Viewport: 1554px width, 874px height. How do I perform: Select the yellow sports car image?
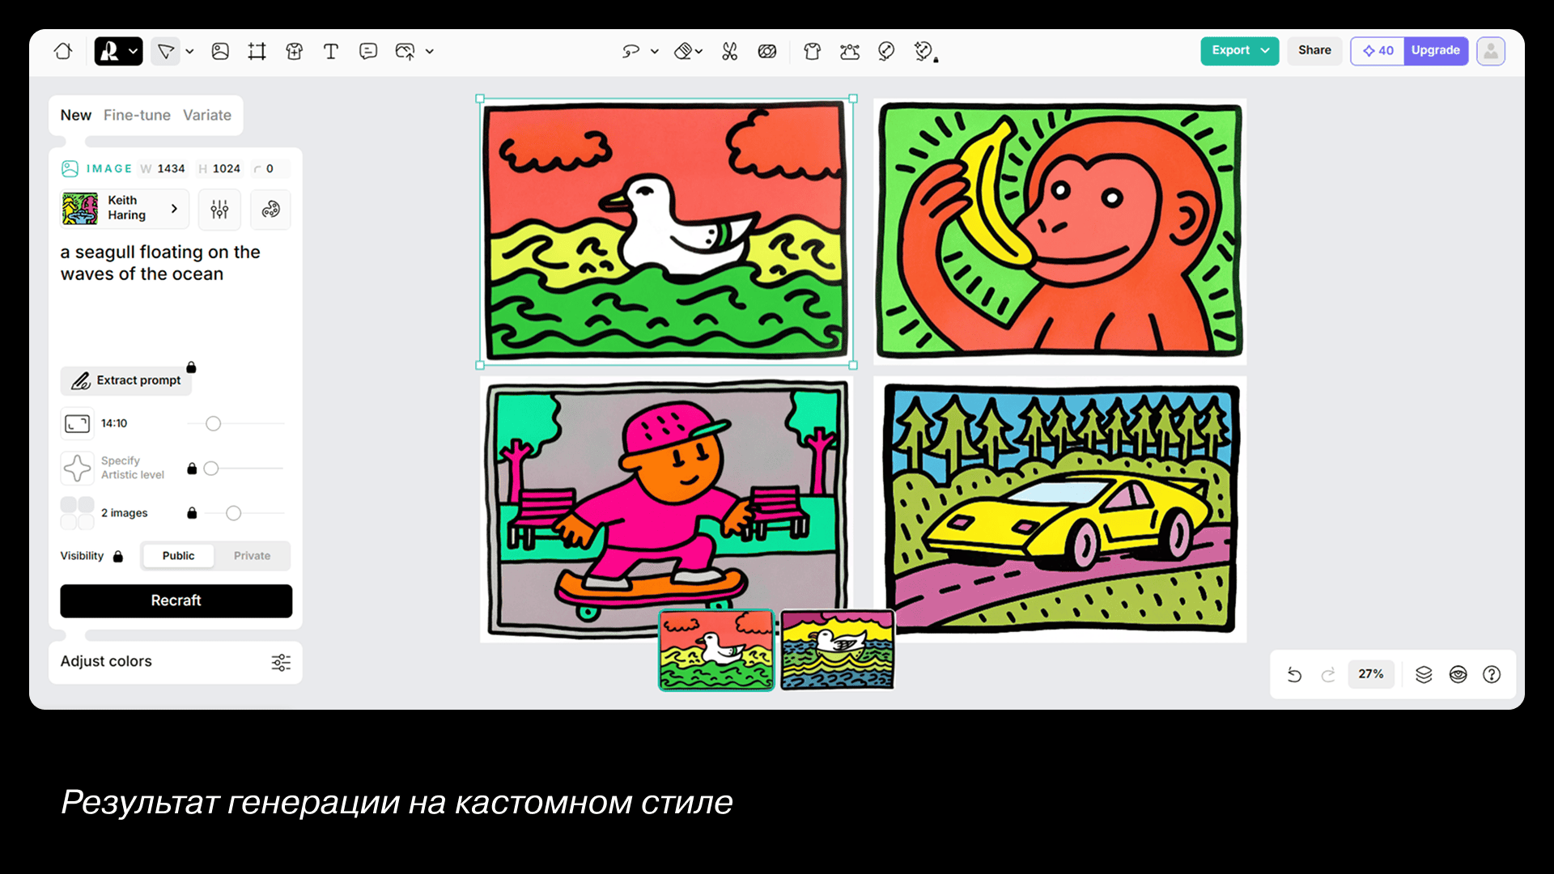[1060, 508]
